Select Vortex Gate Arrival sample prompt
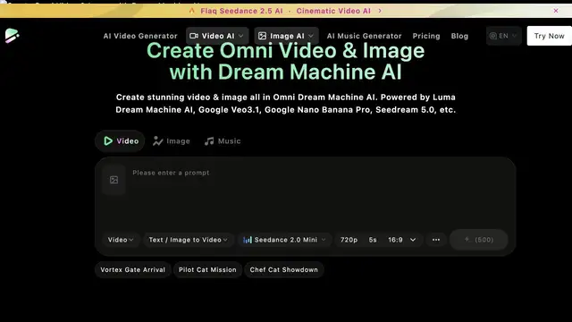Image resolution: width=572 pixels, height=322 pixels. point(133,270)
